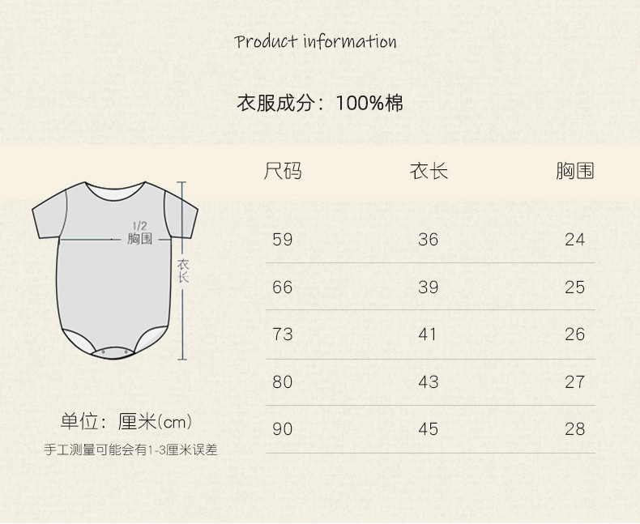Click the garment length value 41

[x=429, y=334]
